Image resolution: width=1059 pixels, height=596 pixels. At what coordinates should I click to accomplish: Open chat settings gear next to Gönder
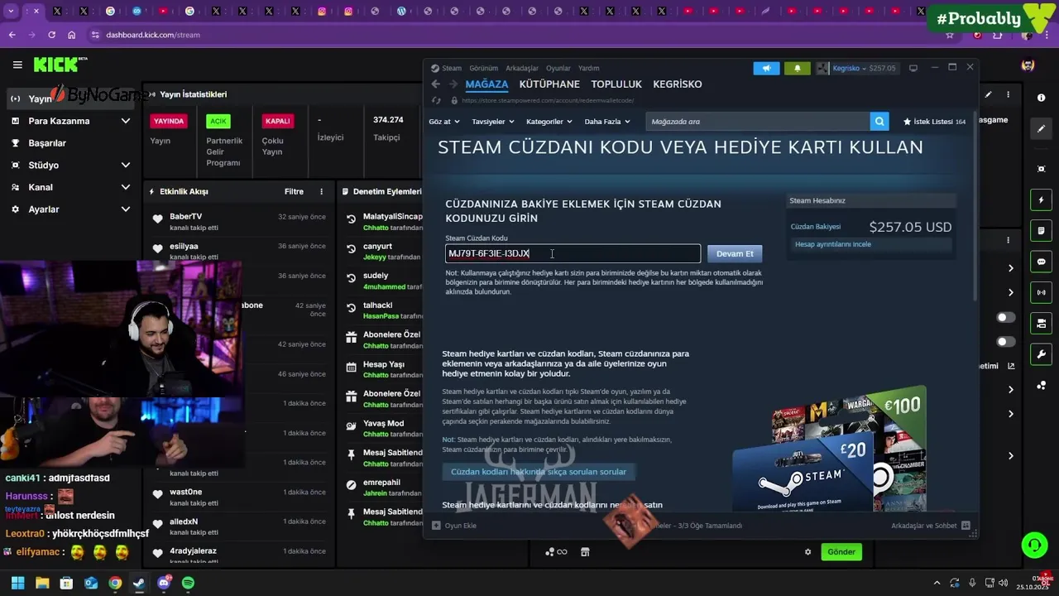click(x=808, y=552)
